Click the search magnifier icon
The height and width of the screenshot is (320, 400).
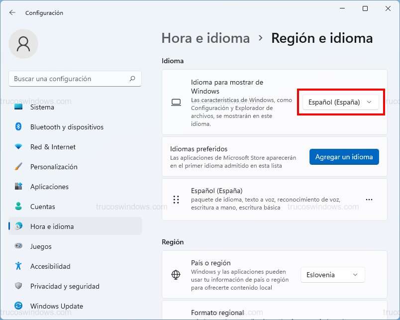[x=132, y=79]
